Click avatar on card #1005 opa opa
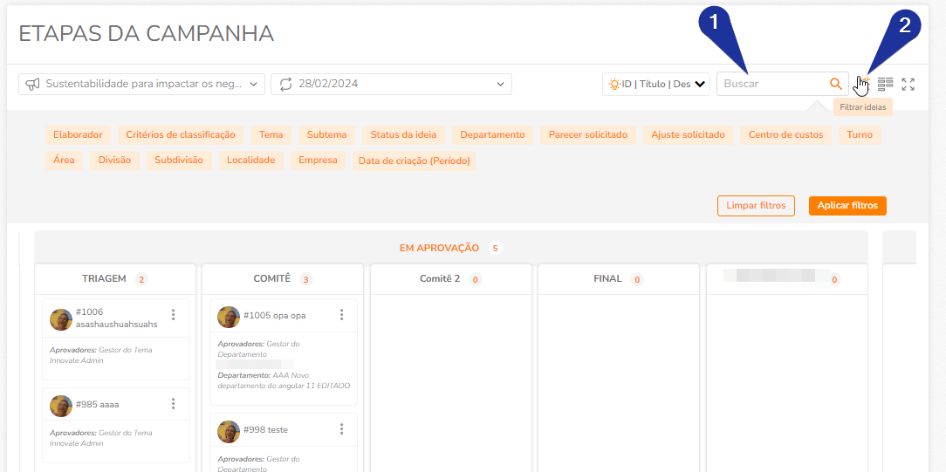This screenshot has height=472, width=946. 229,317
